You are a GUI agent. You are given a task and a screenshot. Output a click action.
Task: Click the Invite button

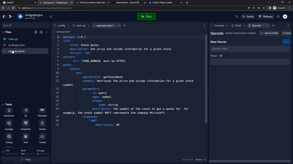pyautogui.click(x=248, y=16)
